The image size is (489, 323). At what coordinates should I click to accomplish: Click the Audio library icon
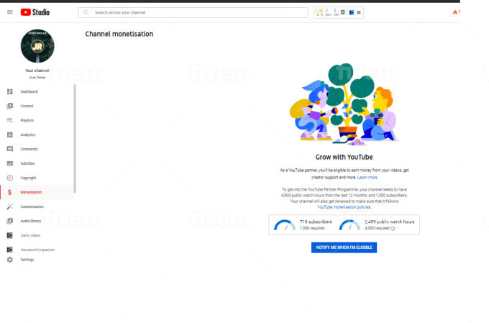click(10, 221)
